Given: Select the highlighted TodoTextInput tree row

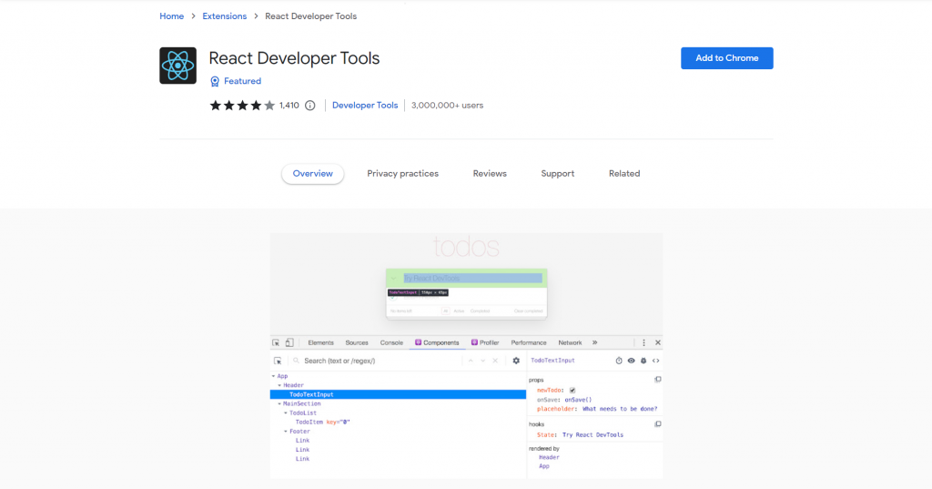Looking at the screenshot, I should tap(399, 394).
